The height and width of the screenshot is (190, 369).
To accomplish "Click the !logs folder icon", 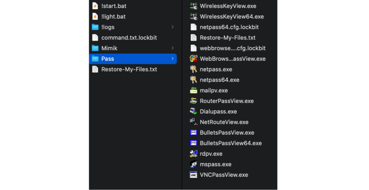I will click(95, 27).
